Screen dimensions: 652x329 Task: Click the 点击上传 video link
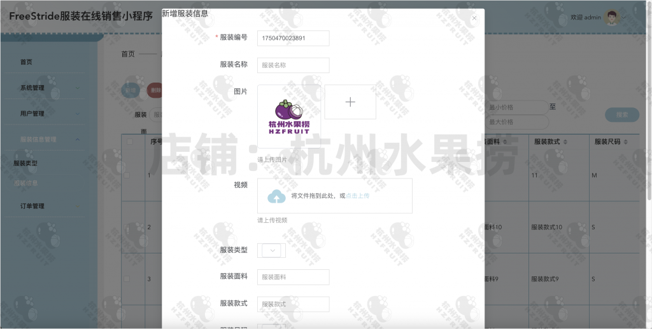(357, 196)
